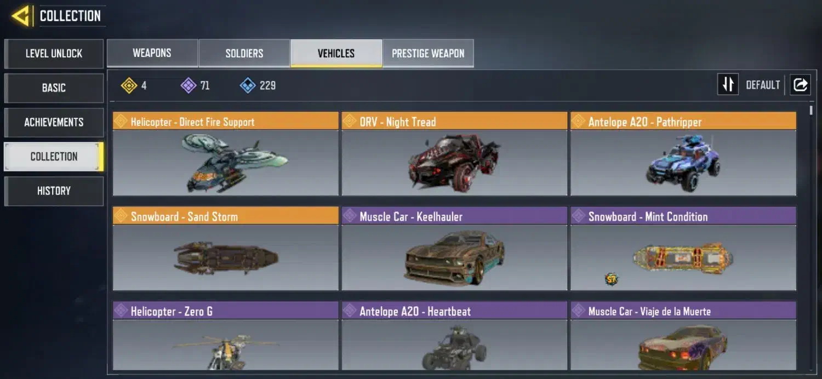Screen dimensions: 822x379
Task: Select Muscle Car - Keelhauler card
Action: [x=454, y=249]
